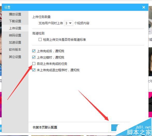Screen dimensions: 152x136
Task: Go to 转码设置 section
Action: click(15, 35)
